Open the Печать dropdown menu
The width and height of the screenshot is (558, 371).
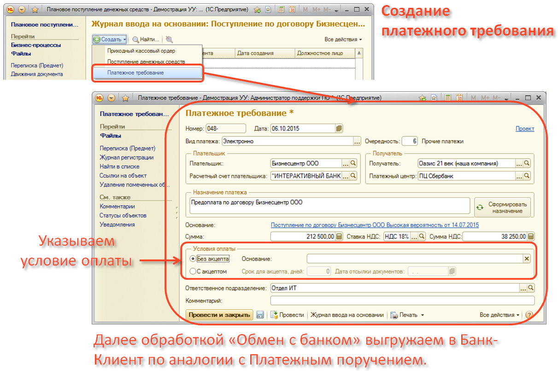407,315
